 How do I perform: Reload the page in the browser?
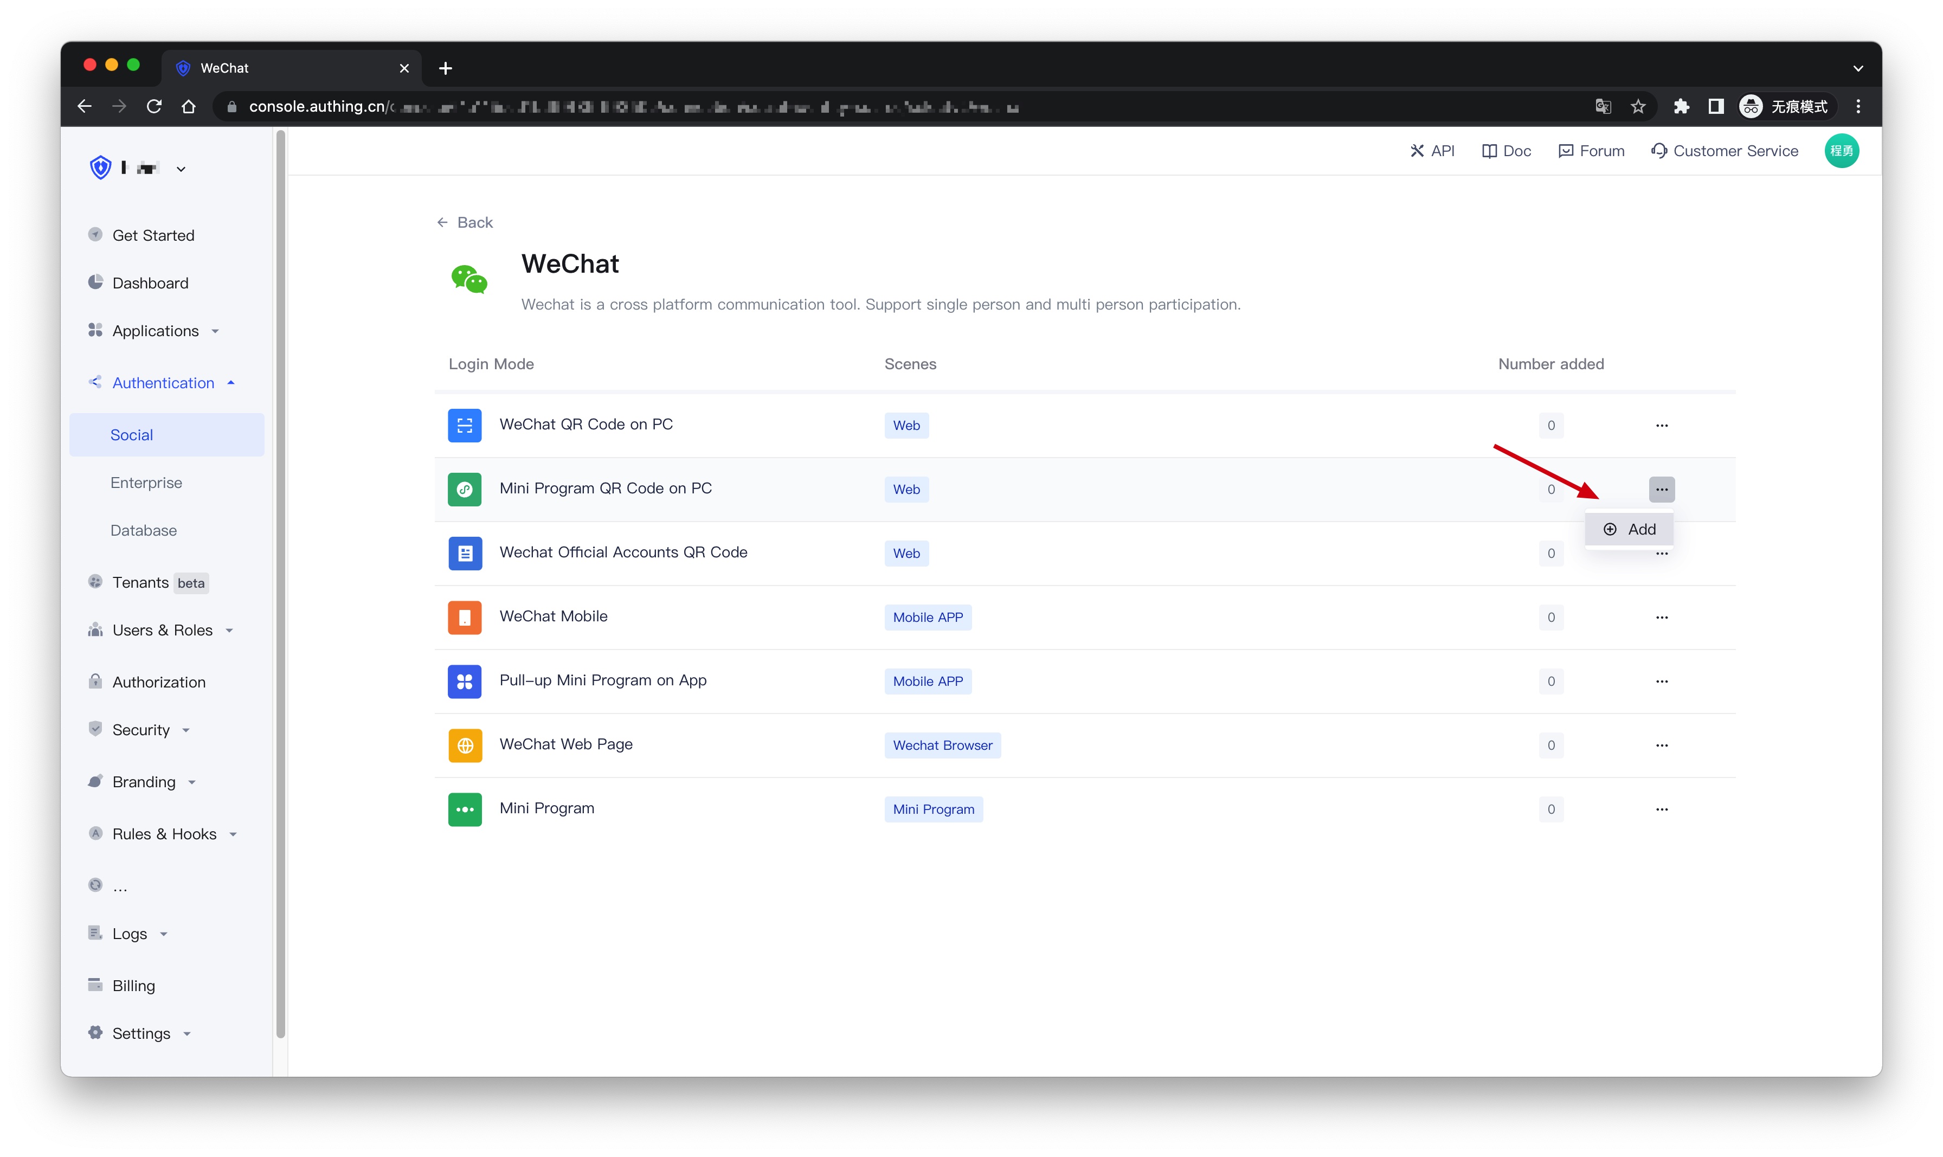click(x=155, y=107)
